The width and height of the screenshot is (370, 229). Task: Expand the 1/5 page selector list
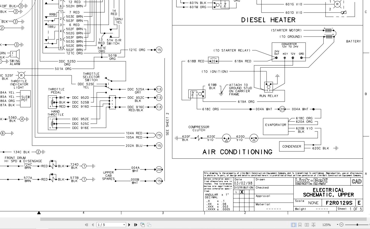tap(124, 225)
